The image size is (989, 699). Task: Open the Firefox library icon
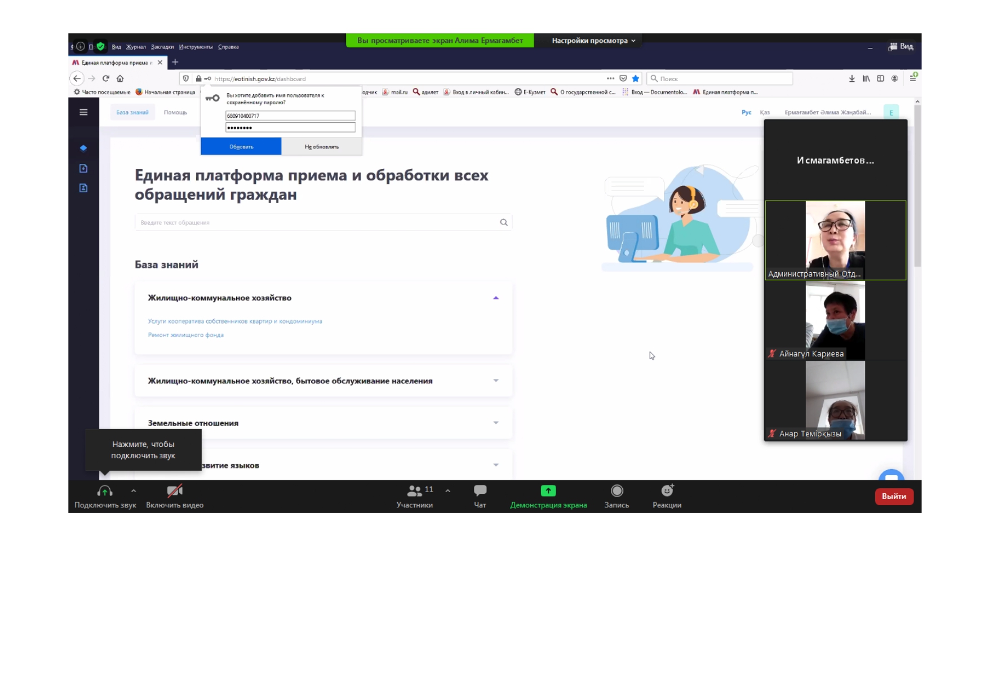[x=866, y=78]
